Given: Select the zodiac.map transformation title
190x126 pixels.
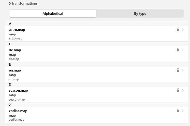Looking at the screenshot, I should (18, 111).
